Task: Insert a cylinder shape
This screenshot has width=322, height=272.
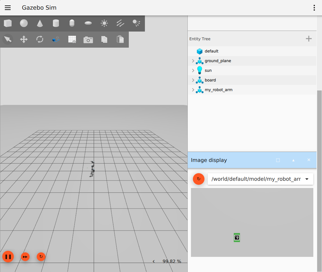Action: click(56, 23)
